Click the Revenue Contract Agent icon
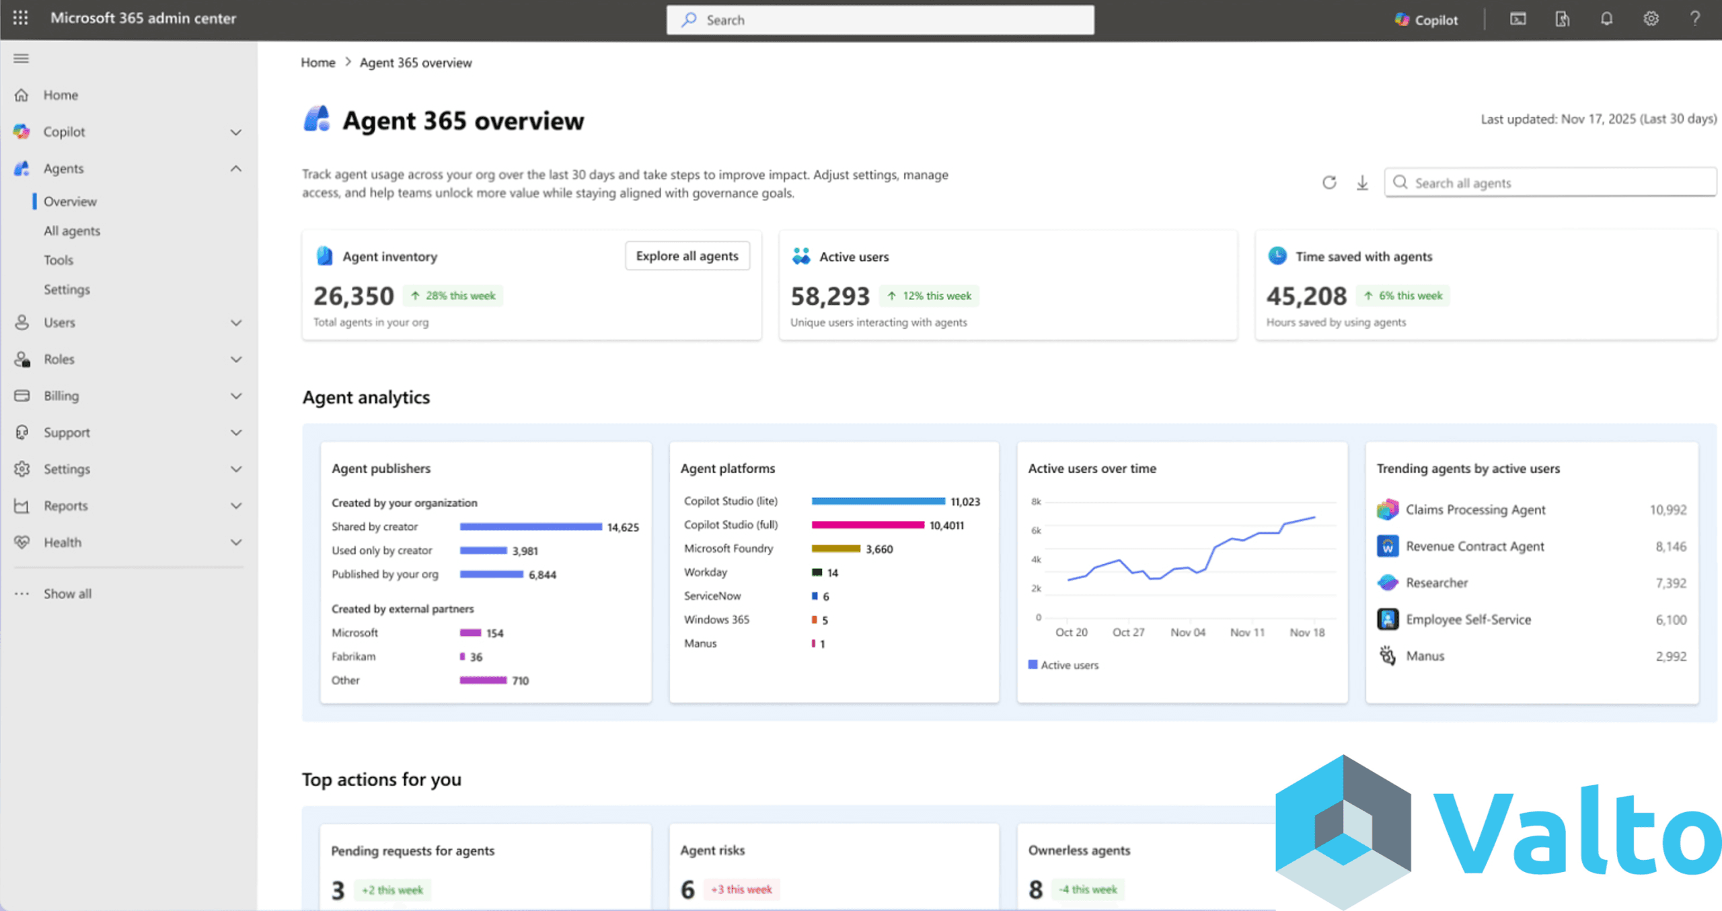This screenshot has height=911, width=1722. pos(1387,546)
